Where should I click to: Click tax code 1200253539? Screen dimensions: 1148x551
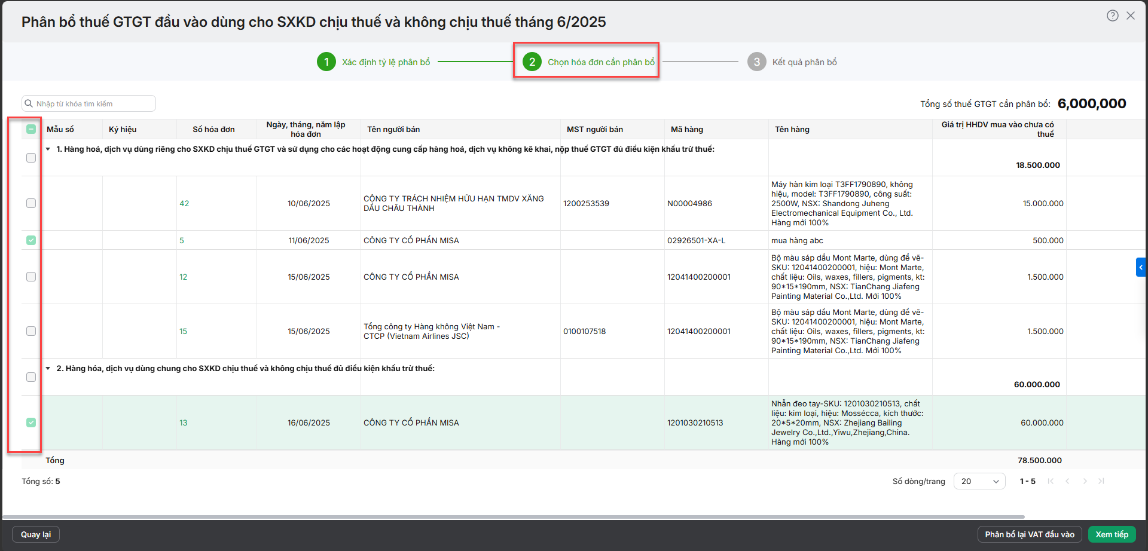pyautogui.click(x=586, y=203)
